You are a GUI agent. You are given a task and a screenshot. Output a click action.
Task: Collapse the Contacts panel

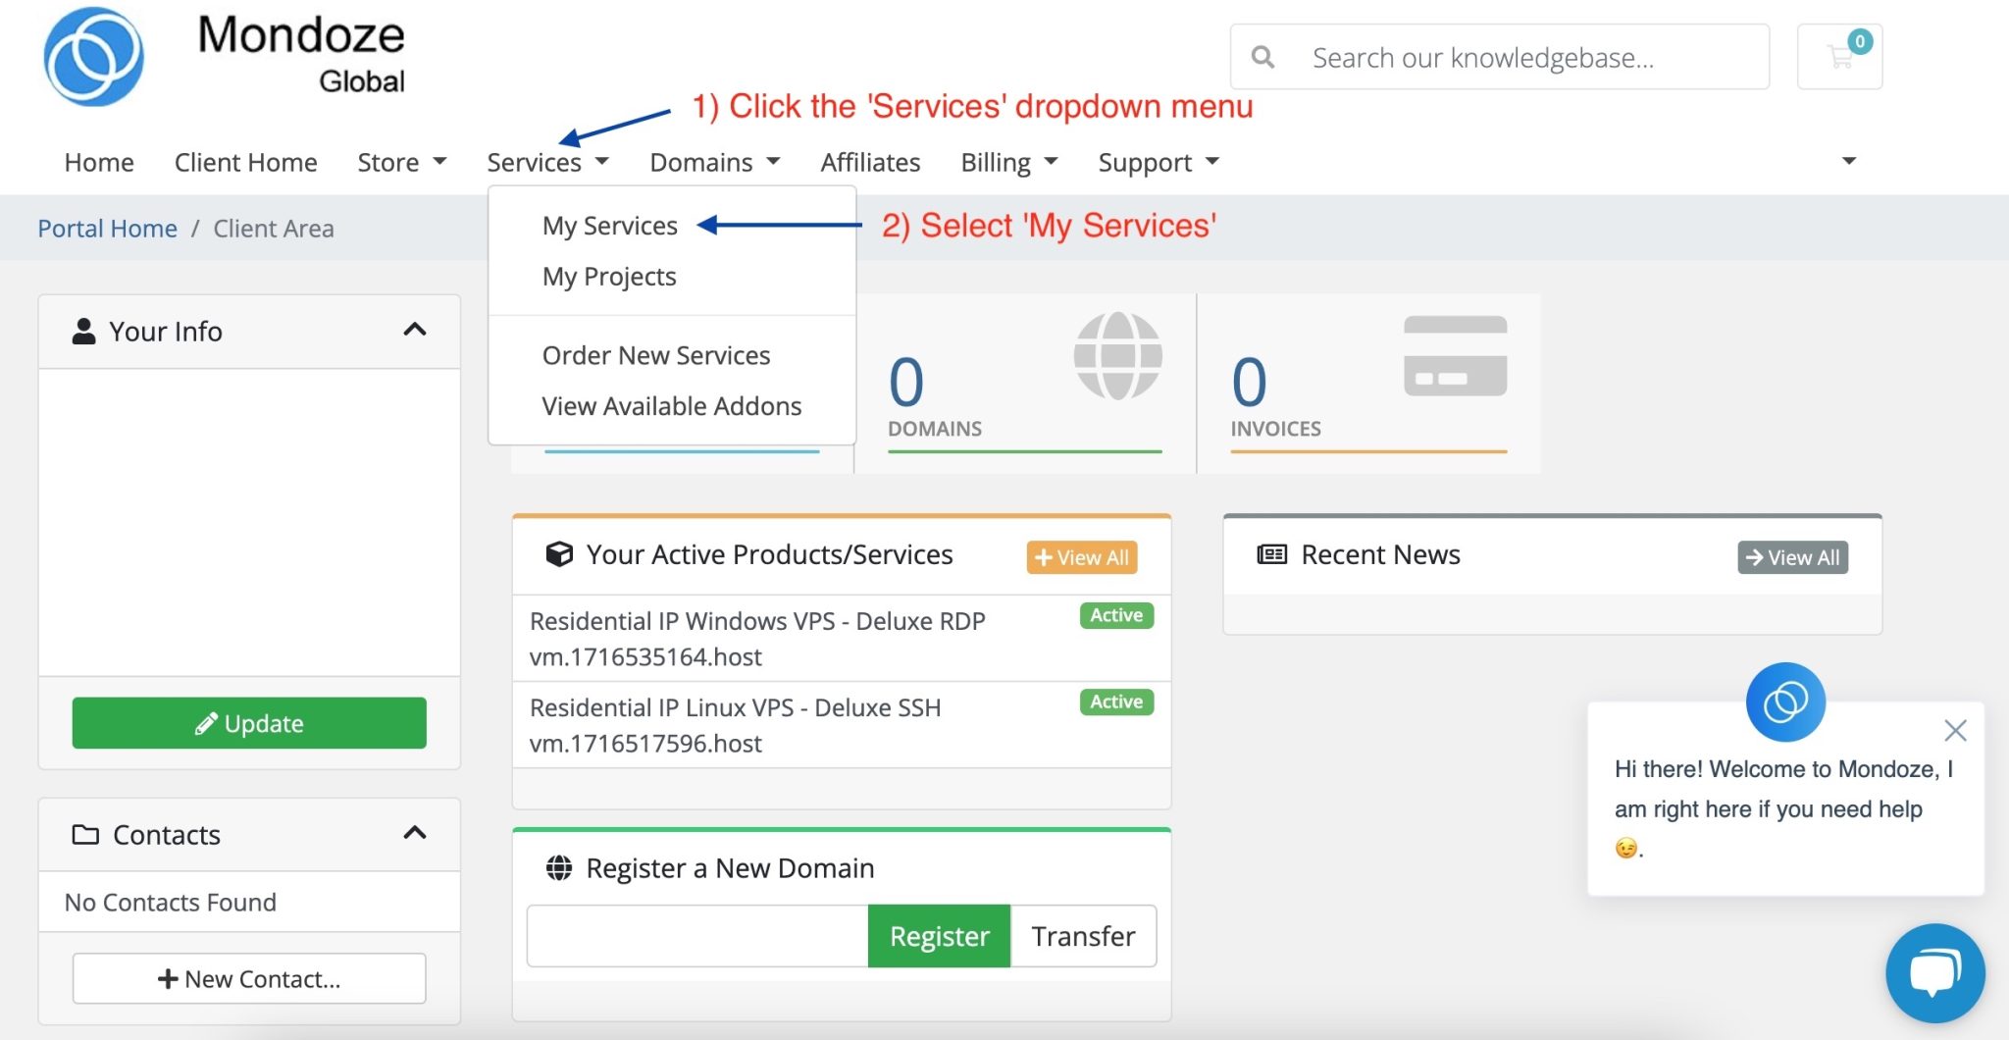pos(416,833)
